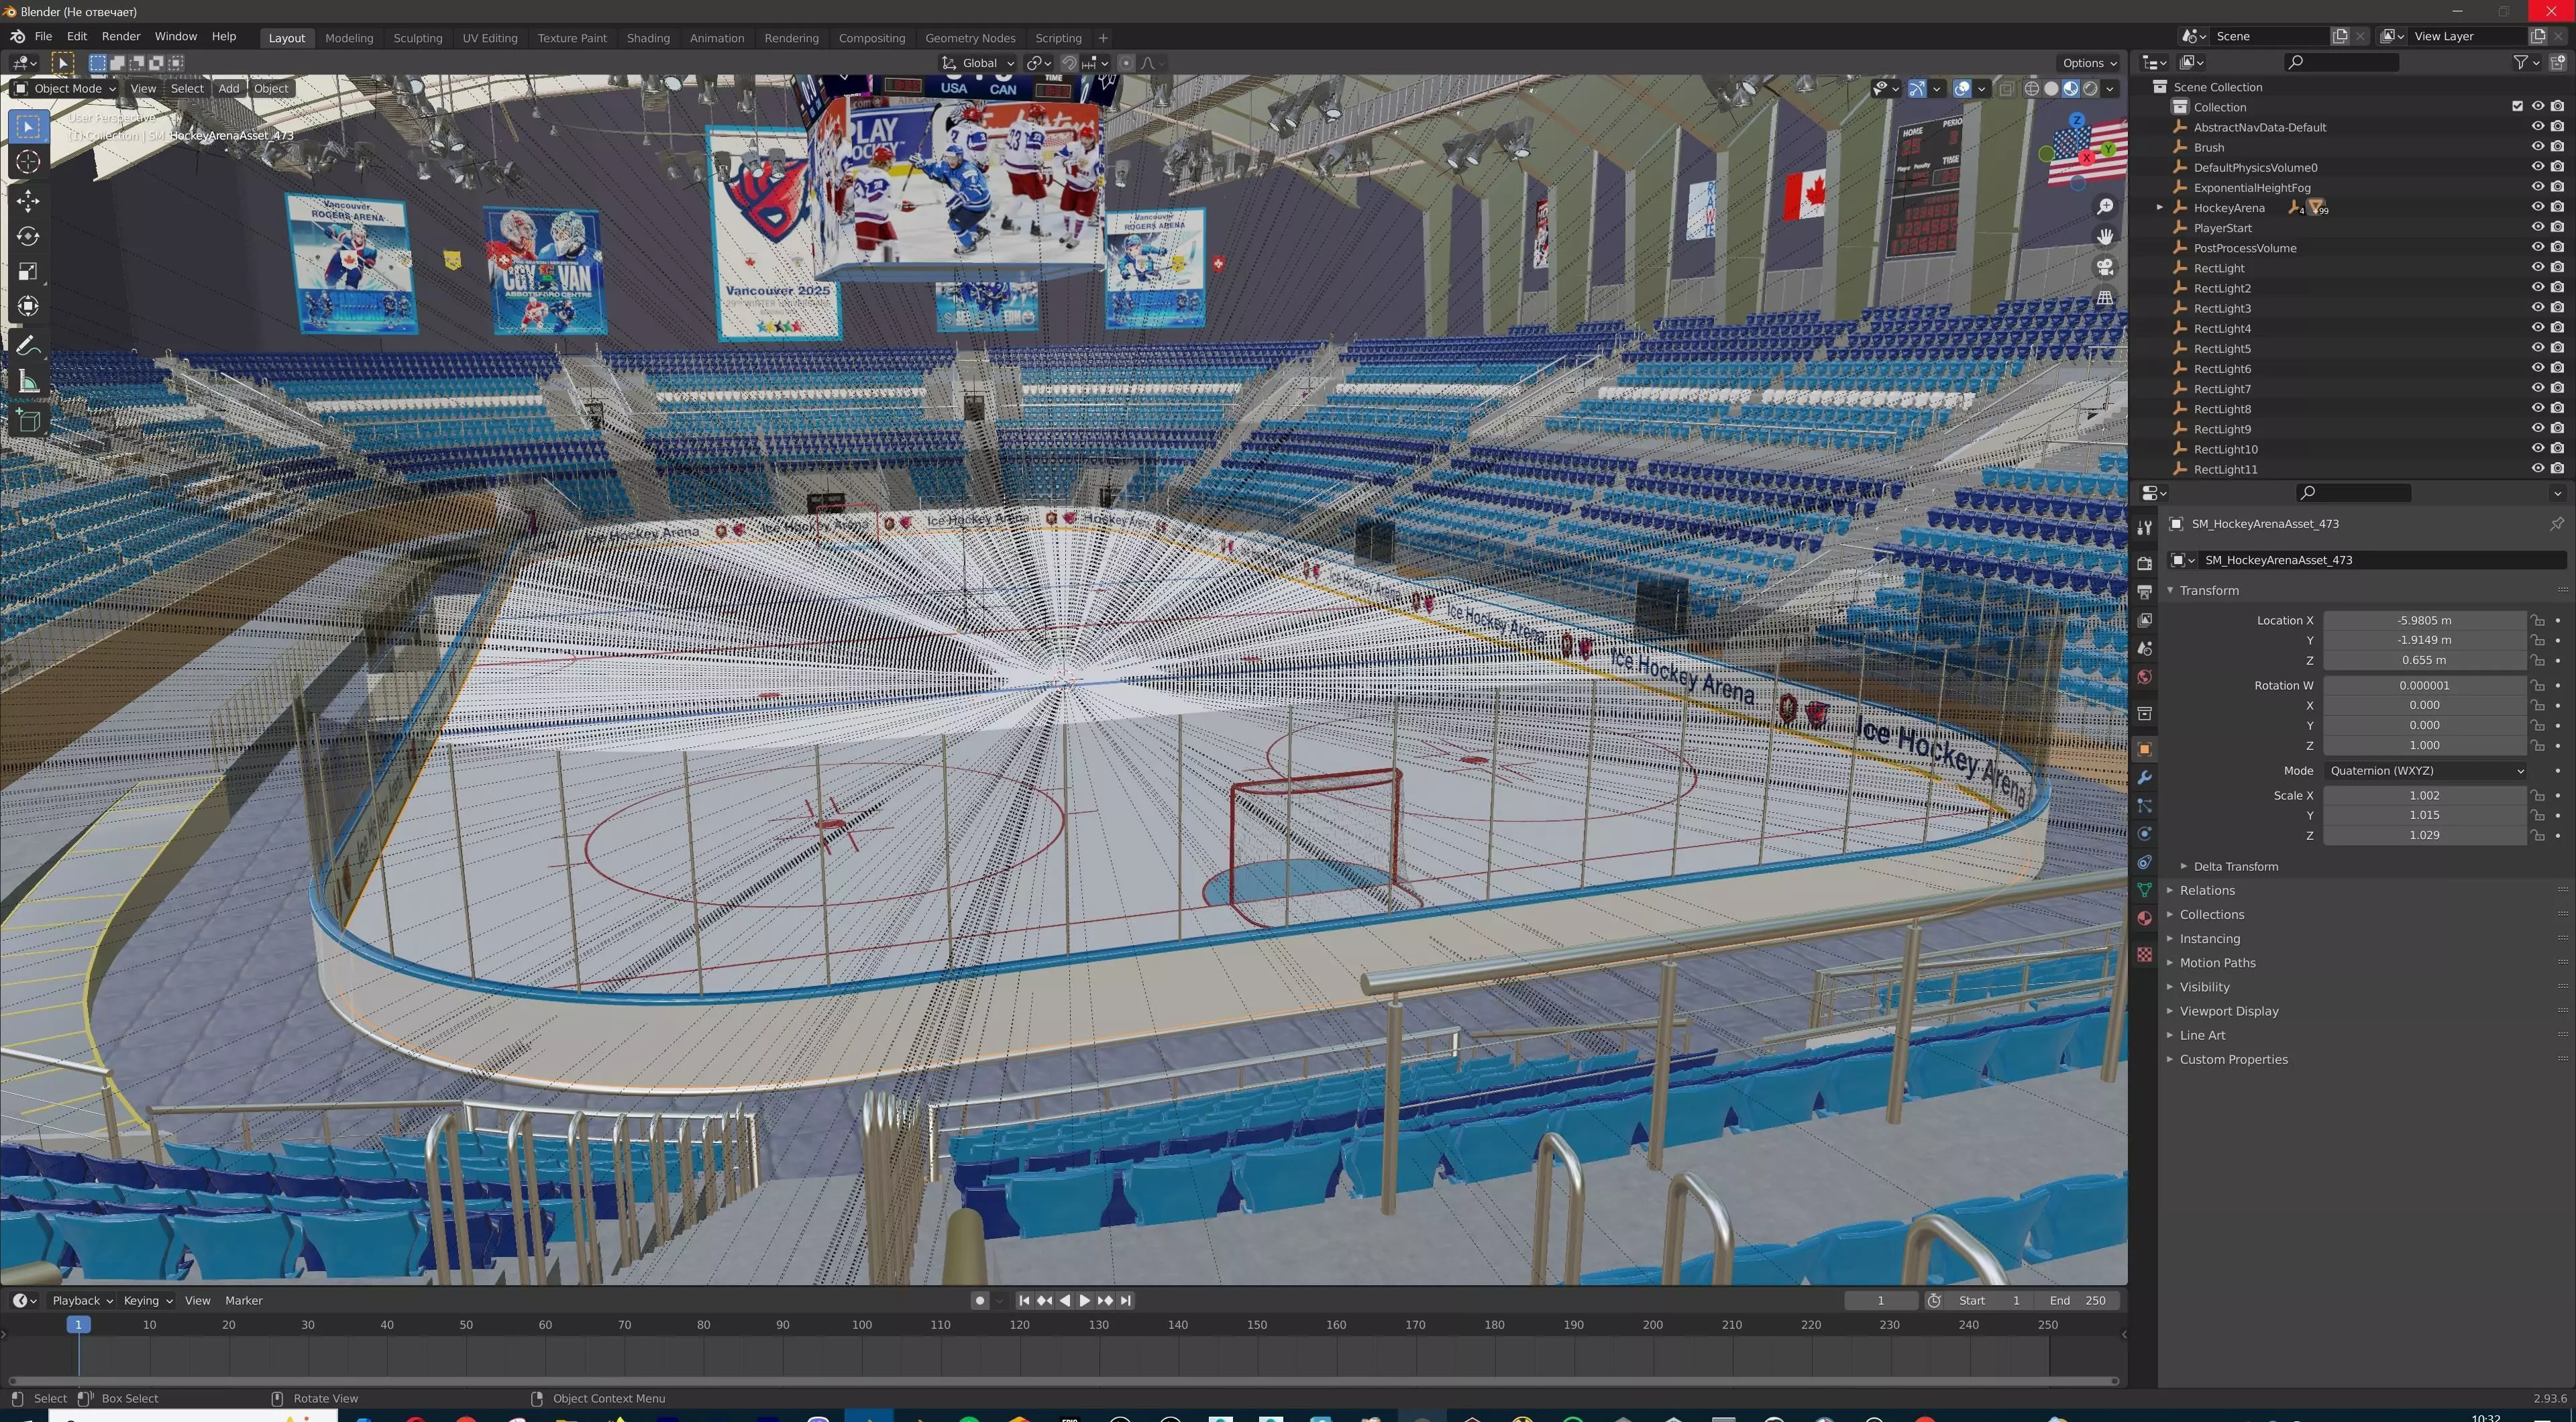Open the viewport Add menu
2576x1422 pixels.
coord(229,88)
